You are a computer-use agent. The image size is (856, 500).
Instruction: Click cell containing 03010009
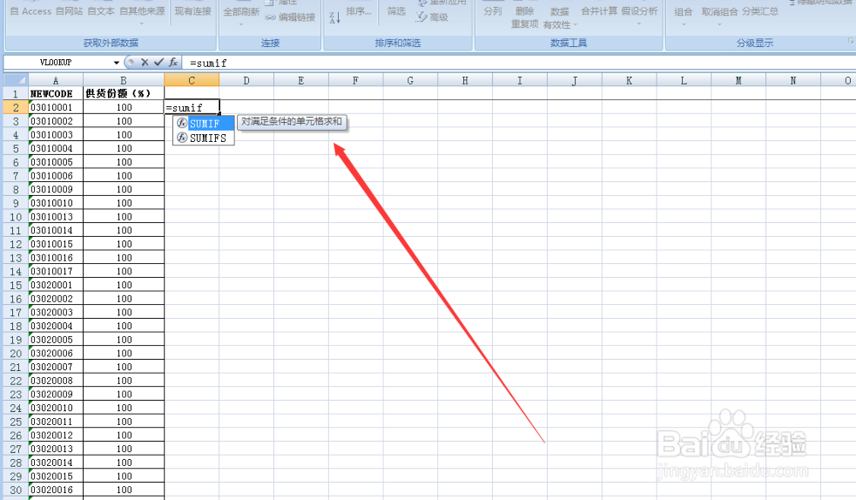(x=56, y=189)
